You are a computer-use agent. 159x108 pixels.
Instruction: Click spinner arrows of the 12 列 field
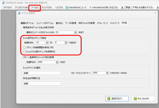47,43
